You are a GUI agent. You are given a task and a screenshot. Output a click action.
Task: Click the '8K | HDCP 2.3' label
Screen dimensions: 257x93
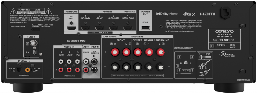click(x=100, y=33)
